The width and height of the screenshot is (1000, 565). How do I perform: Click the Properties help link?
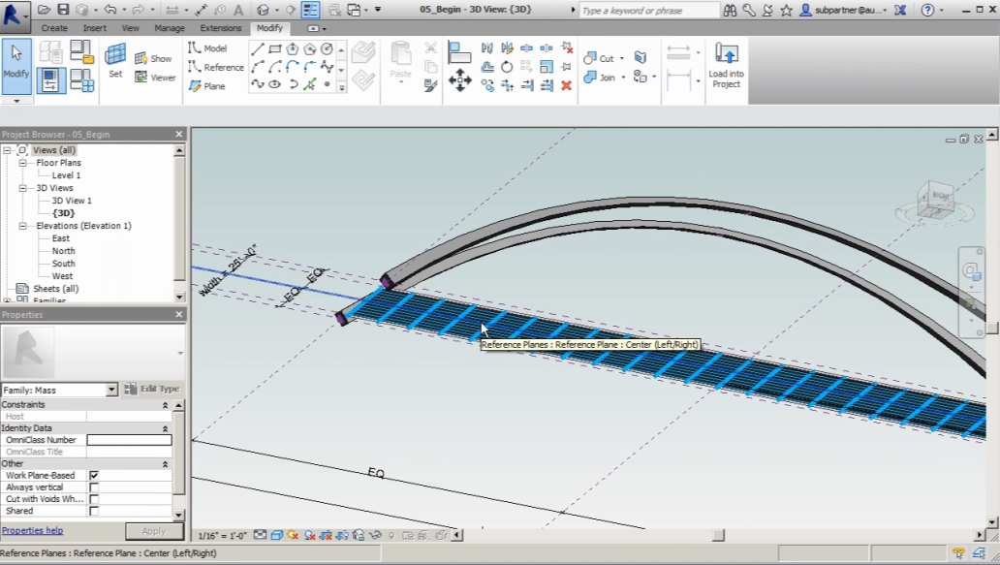point(32,531)
